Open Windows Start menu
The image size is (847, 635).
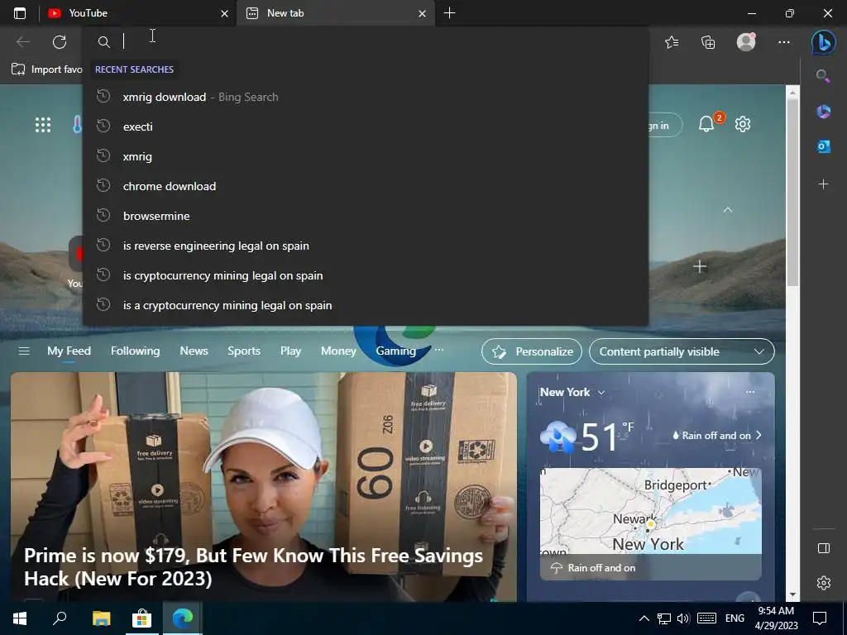click(20, 618)
